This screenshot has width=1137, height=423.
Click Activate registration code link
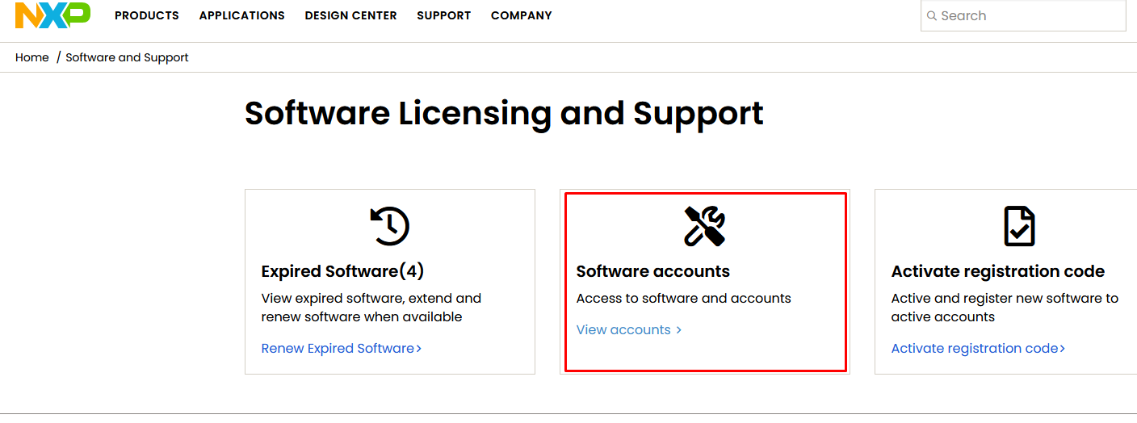coord(978,349)
